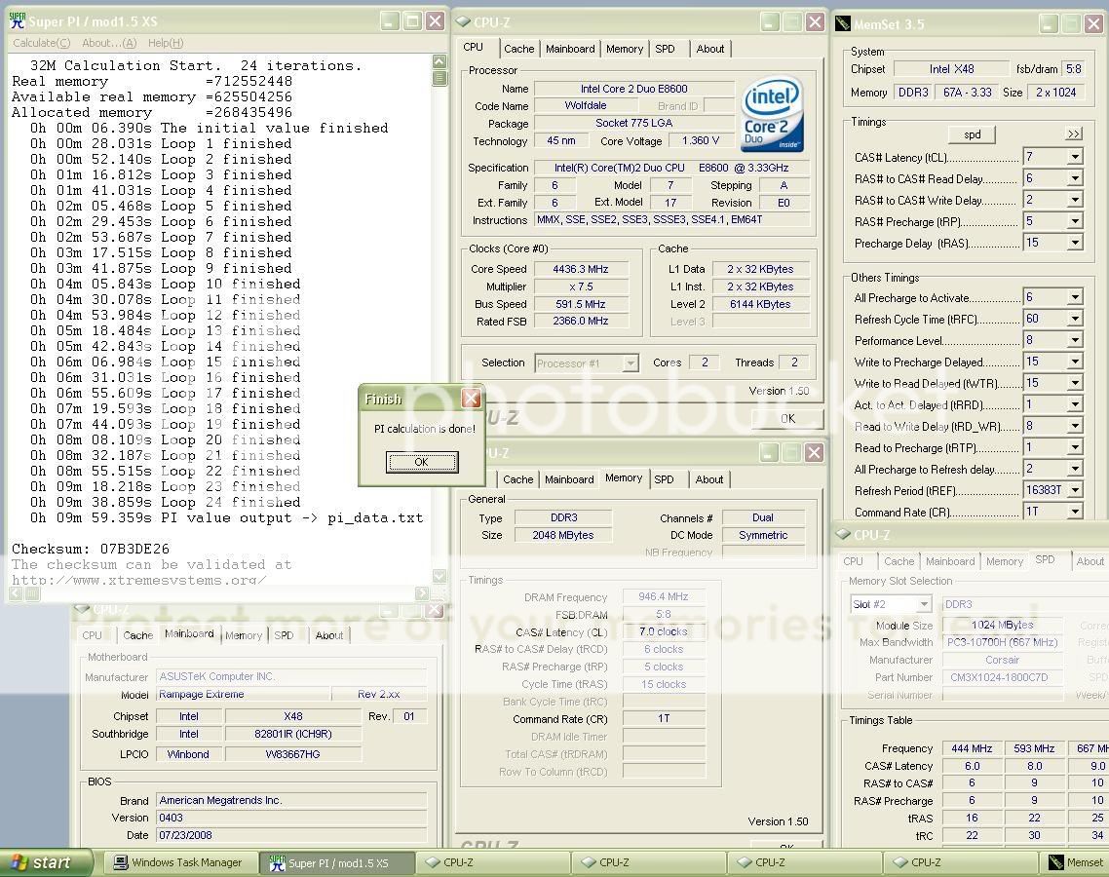Open RAS# Precharge (tRP) dropdown
Screen dimensions: 1109x877
pos(1074,220)
